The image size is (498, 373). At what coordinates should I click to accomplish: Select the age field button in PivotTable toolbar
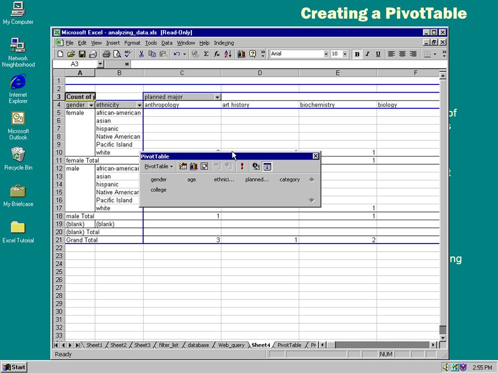(191, 180)
